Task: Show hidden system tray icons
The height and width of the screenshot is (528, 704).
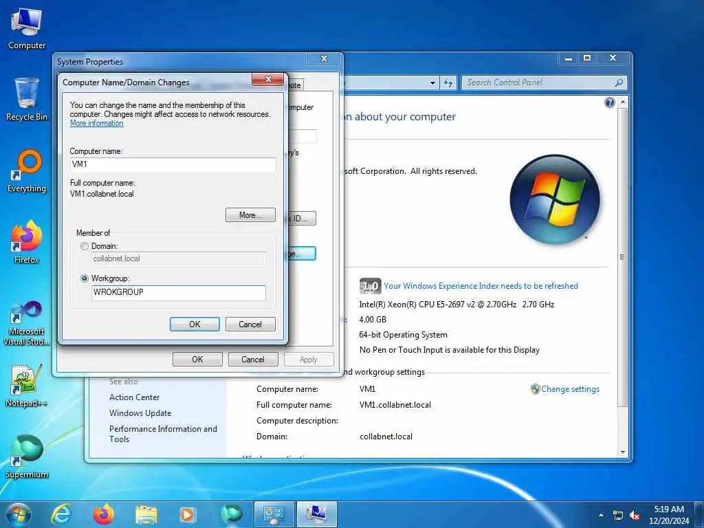Action: [x=601, y=515]
